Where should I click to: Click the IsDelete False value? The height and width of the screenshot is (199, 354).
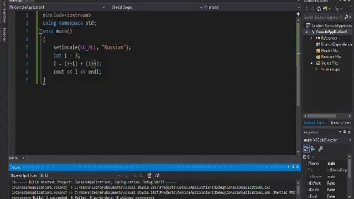tap(331, 190)
